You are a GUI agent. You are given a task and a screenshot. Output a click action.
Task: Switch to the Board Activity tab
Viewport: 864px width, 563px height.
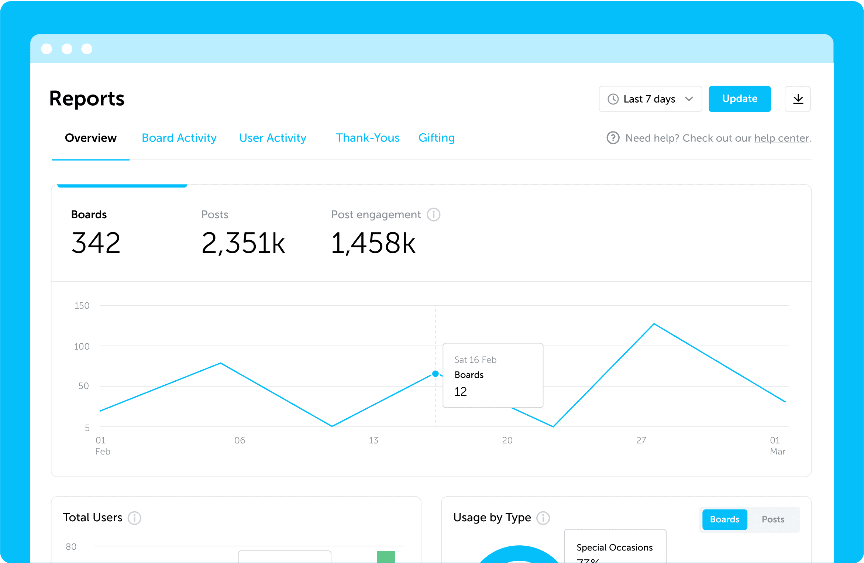(x=179, y=138)
